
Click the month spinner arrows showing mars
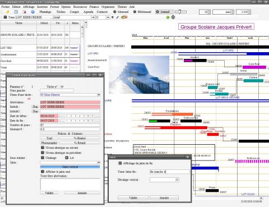pyautogui.click(x=233, y=12)
